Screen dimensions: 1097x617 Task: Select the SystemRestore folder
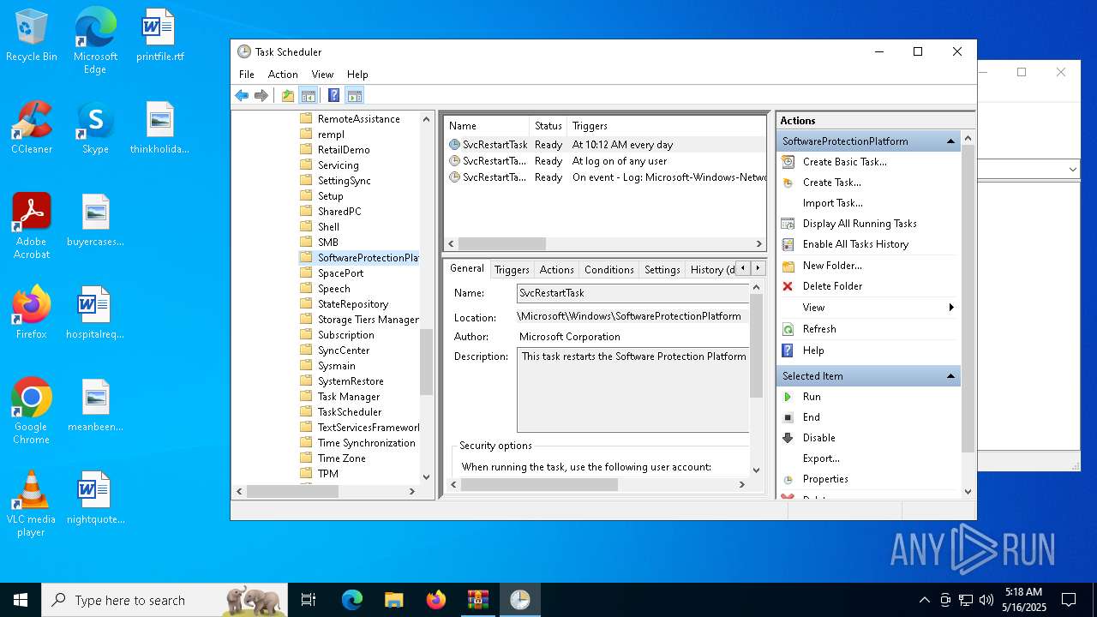click(351, 381)
